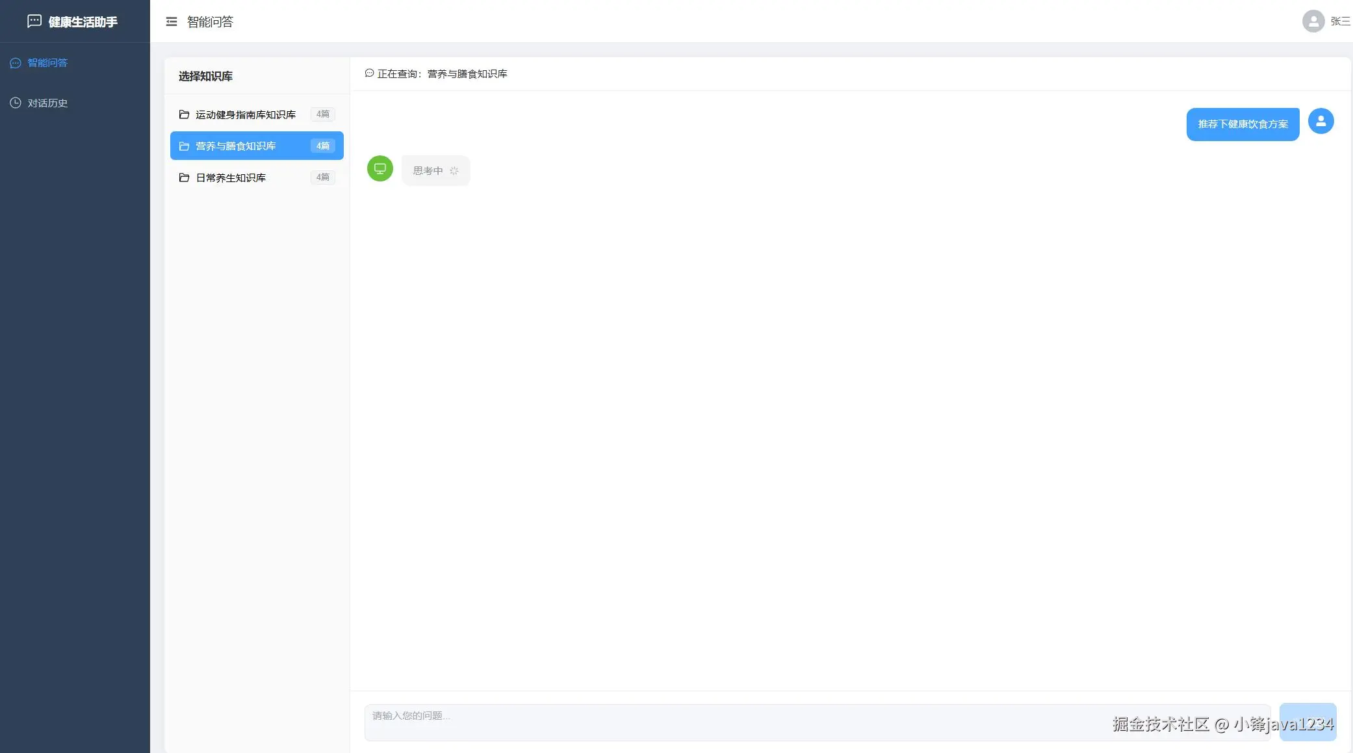Viewport: 1353px width, 753px height.
Task: Click the 思考中 loading bubble
Action: [x=435, y=171]
